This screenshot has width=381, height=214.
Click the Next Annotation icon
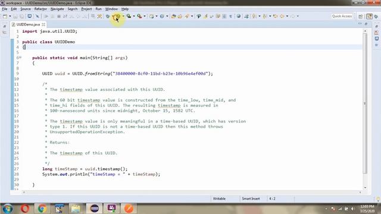254,16
